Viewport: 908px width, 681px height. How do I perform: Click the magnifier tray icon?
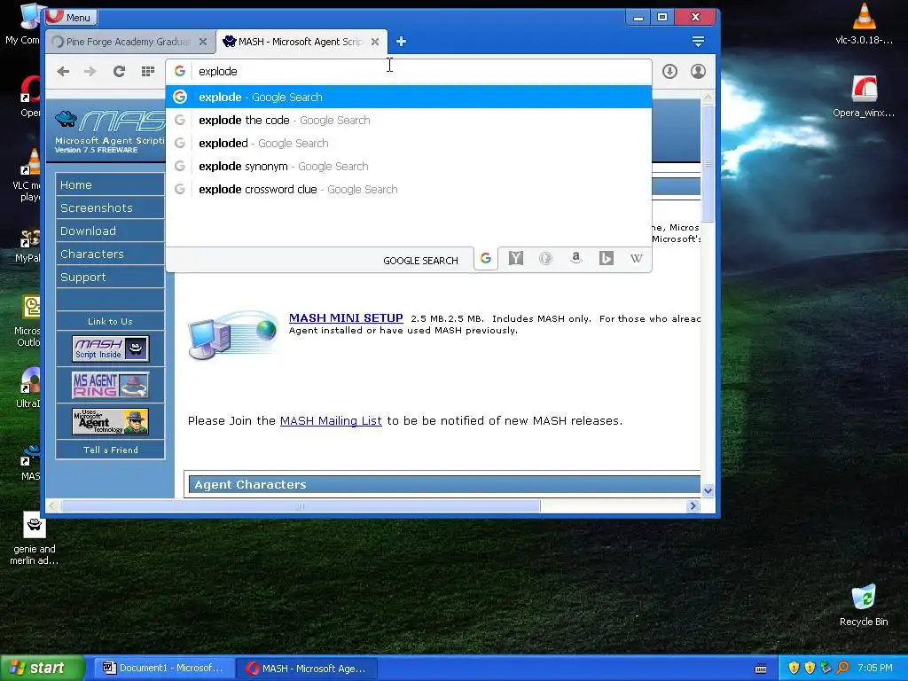(x=842, y=668)
